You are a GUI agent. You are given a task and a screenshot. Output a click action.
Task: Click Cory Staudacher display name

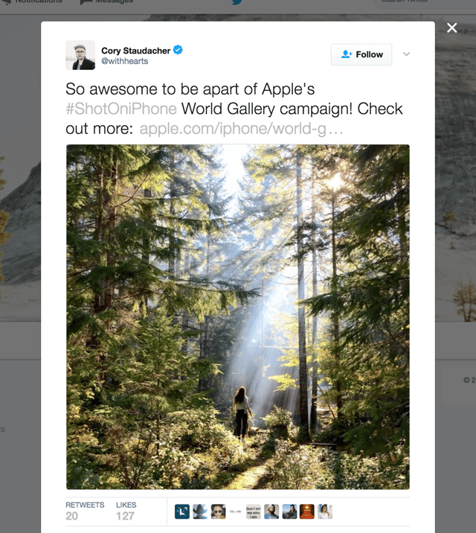(x=136, y=51)
